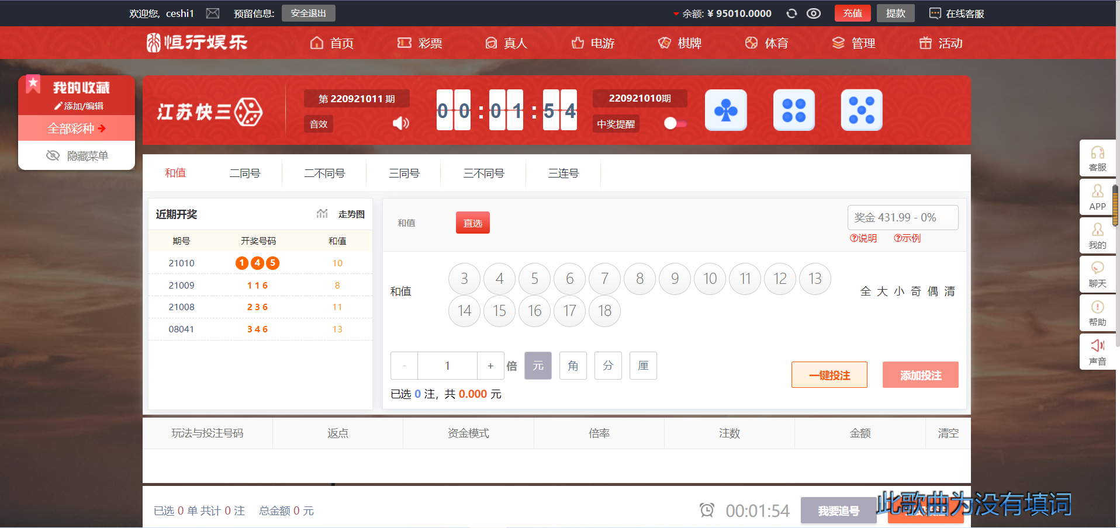The image size is (1120, 528).
Task: Toggle the 中奖提醒 win reminder switch
Action: 675,123
